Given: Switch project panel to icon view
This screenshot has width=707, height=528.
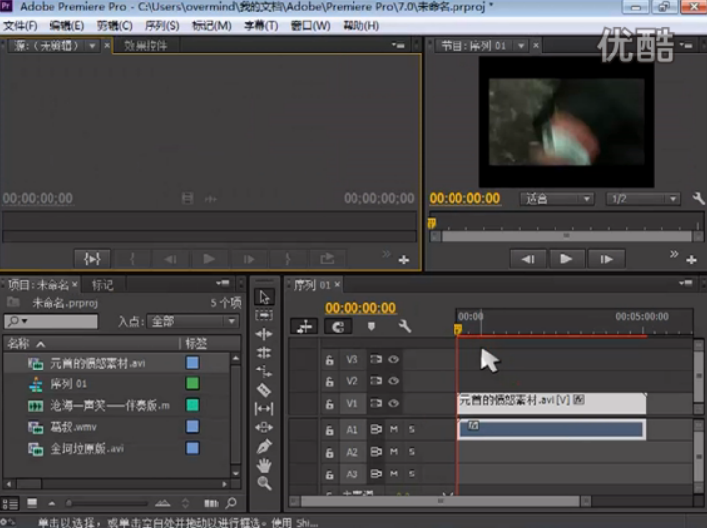Looking at the screenshot, I should click(32, 503).
